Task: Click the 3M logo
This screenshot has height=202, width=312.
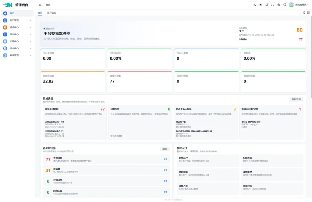Action: [8, 5]
